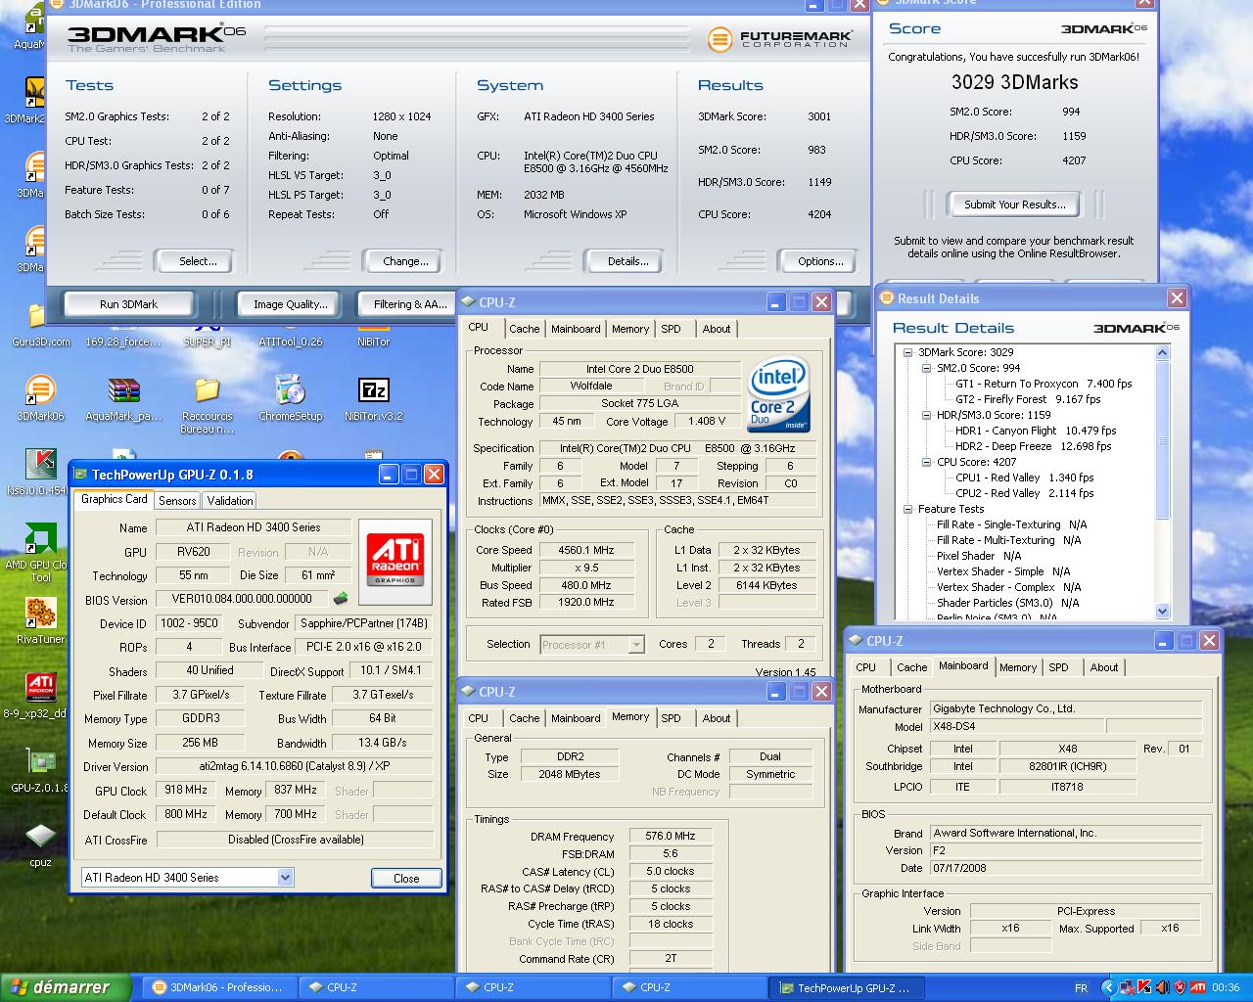Screen dimensions: 1253x1002
Task: Open the Memory tab in the CPU-Z motherboard window
Action: 1018,667
